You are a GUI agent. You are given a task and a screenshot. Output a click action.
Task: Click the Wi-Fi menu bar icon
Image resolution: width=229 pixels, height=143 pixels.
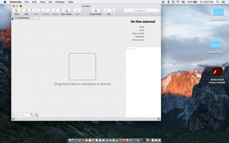point(178,2)
